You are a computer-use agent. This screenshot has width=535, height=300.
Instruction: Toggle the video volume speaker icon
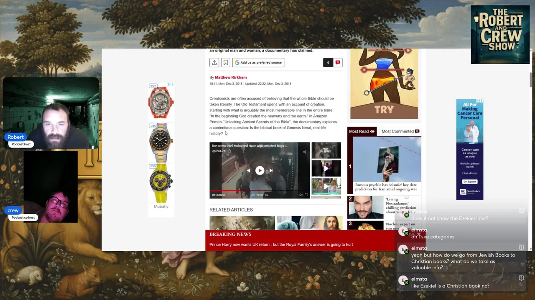pyautogui.click(x=301, y=195)
